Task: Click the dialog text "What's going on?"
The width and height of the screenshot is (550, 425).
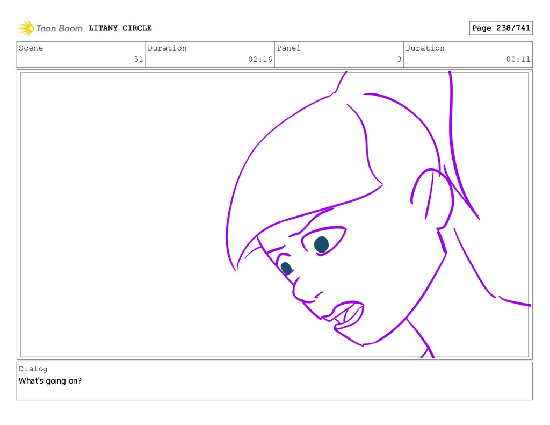Action: point(50,381)
